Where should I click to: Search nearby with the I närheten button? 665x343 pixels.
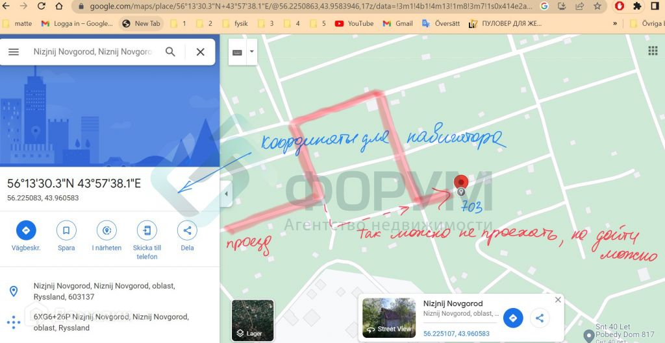click(107, 236)
